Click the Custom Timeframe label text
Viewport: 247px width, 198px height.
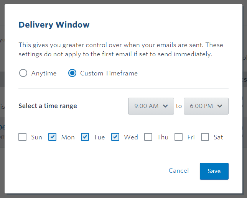(x=109, y=73)
